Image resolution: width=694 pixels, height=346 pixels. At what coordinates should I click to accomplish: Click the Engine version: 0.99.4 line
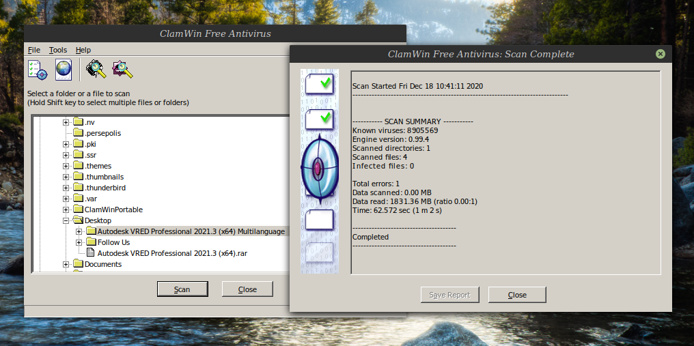click(391, 139)
